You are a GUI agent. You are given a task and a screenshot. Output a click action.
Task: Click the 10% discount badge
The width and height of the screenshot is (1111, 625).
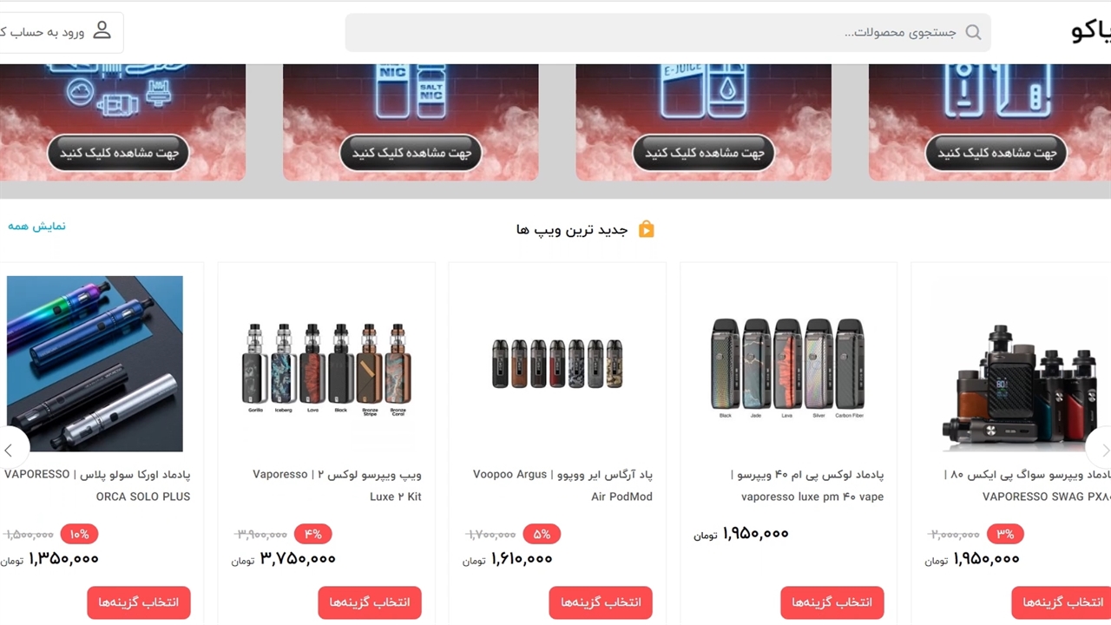coord(79,534)
